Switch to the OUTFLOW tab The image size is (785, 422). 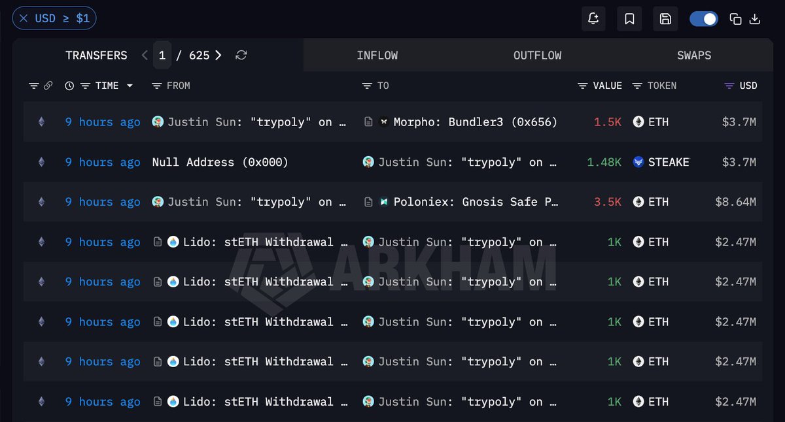click(x=538, y=56)
